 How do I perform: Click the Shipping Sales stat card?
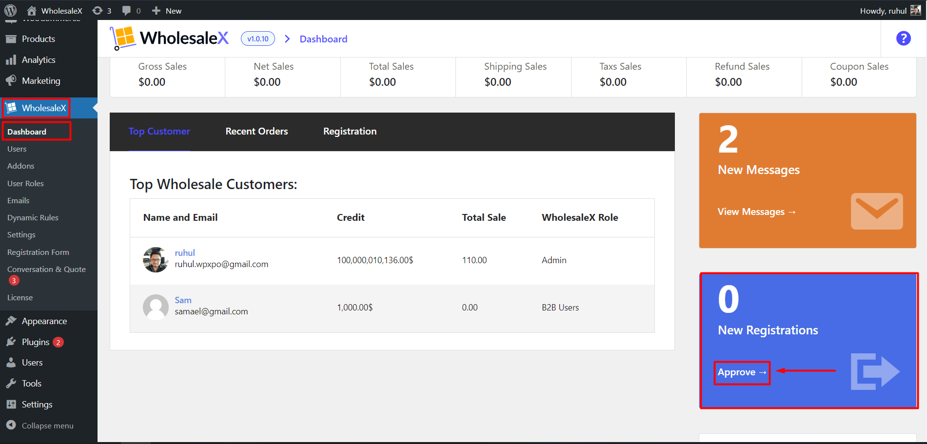point(513,77)
